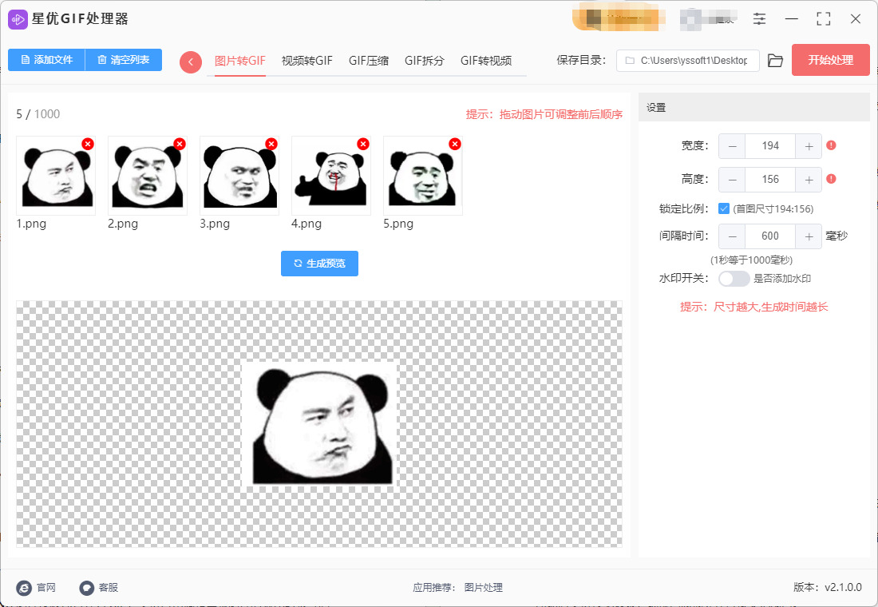Click 清空列表 clear list button
This screenshot has height=607, width=878.
point(123,60)
